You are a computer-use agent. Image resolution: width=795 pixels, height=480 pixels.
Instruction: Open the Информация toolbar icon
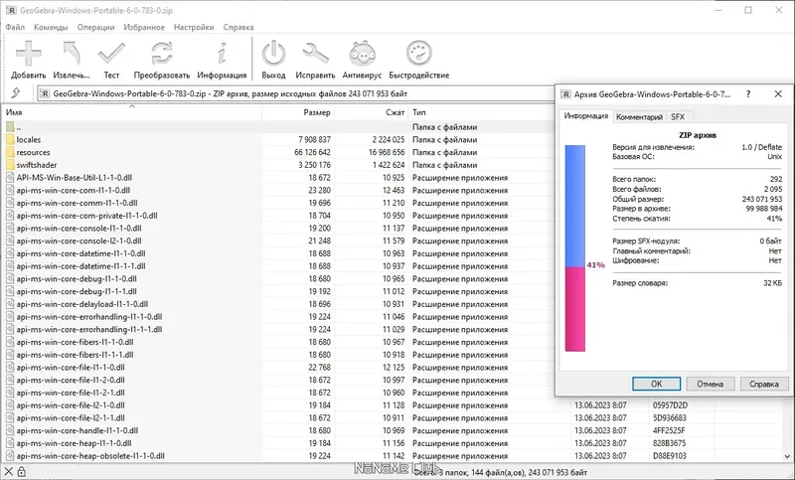(x=222, y=54)
